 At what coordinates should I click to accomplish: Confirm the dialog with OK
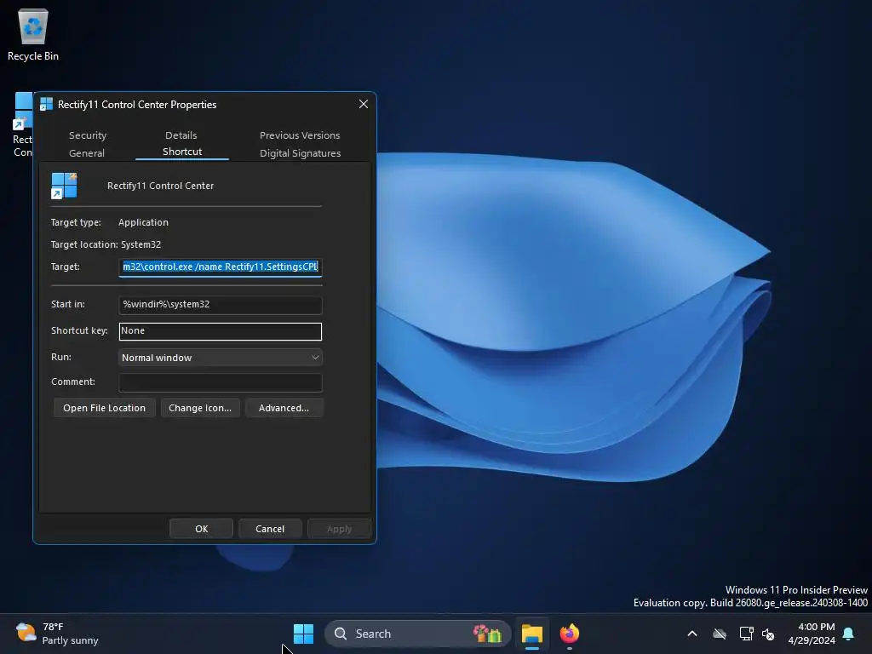[x=201, y=528]
